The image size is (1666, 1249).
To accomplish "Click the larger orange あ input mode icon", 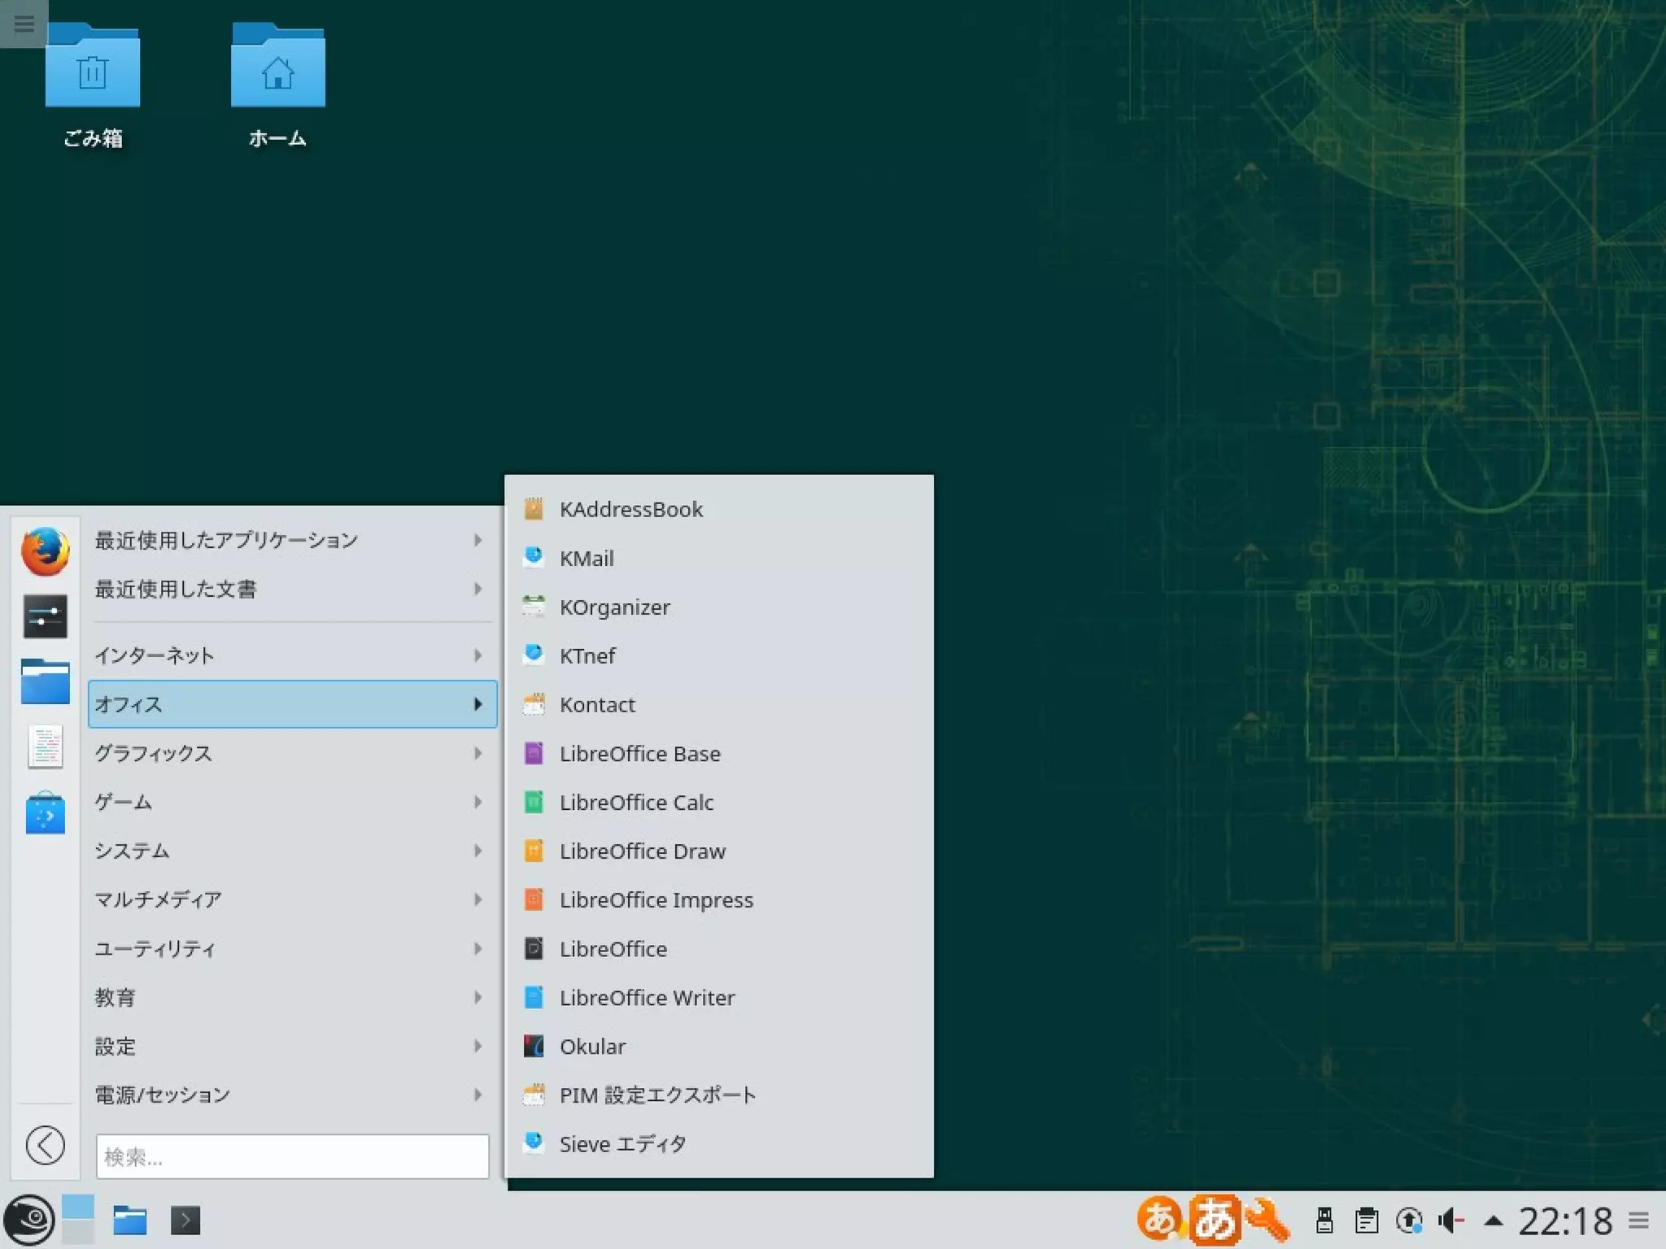I will (x=1215, y=1220).
